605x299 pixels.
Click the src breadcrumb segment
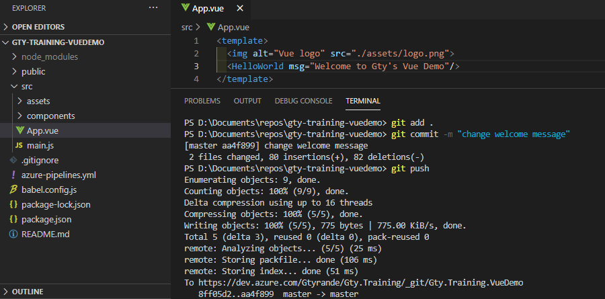187,28
